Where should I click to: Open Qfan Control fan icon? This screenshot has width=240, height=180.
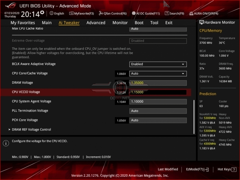101,13
